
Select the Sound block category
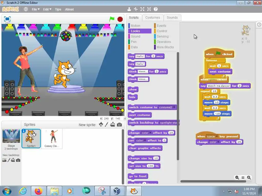[x=140, y=36]
